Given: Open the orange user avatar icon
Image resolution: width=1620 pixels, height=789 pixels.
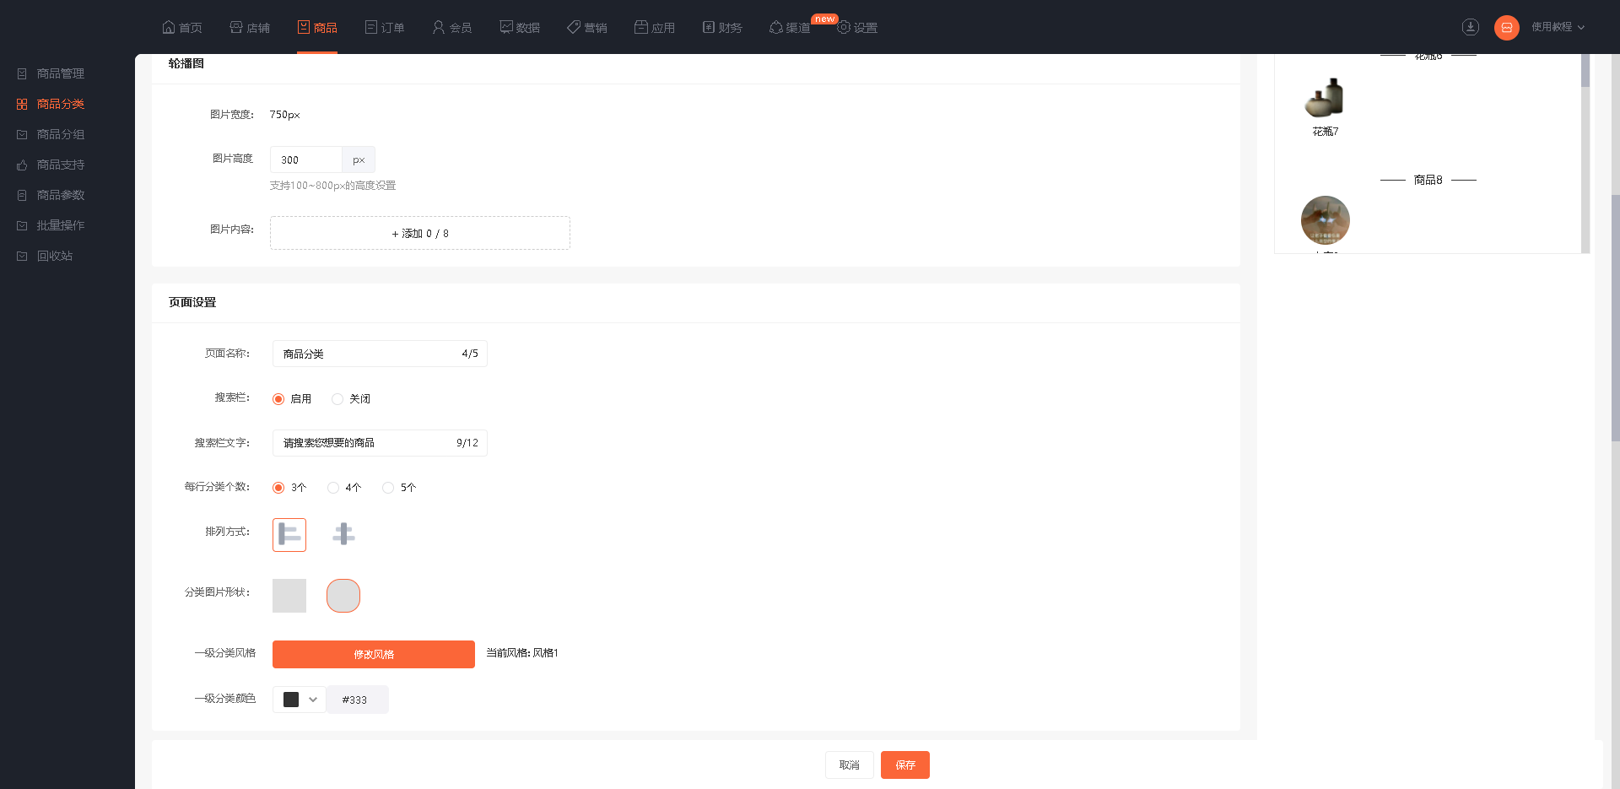Looking at the screenshot, I should click(x=1507, y=27).
